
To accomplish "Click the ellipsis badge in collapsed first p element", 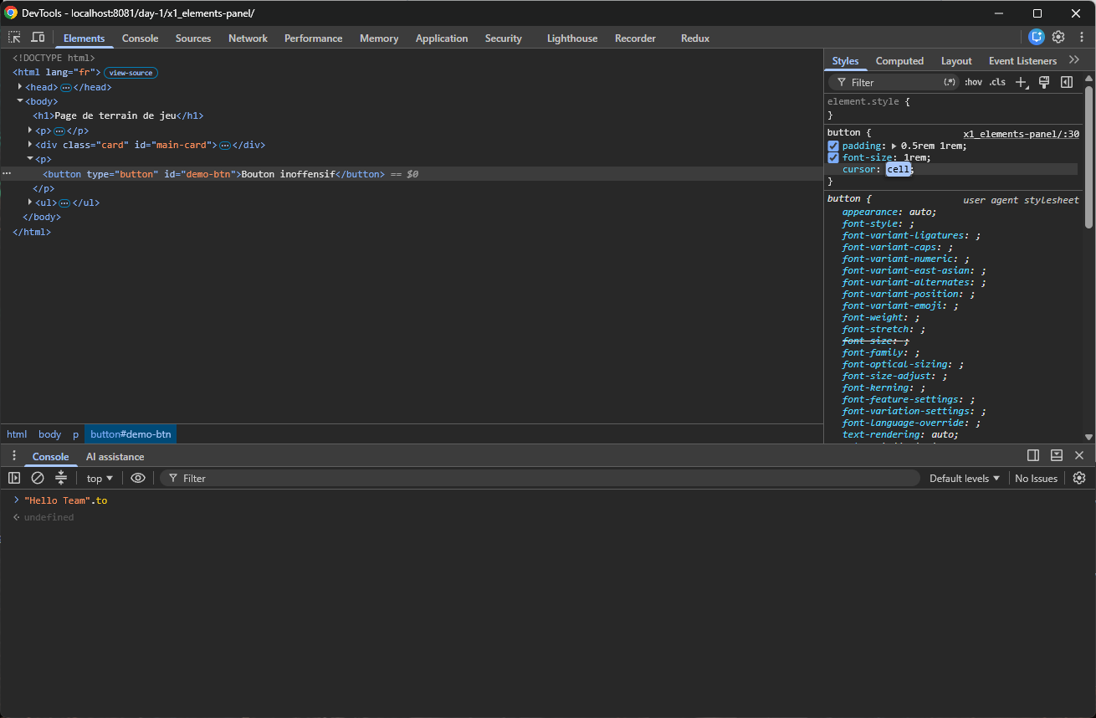I will point(59,131).
